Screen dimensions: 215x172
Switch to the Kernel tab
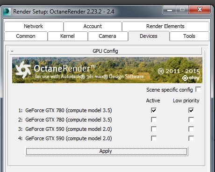67,36
